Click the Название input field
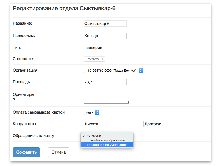The image size is (221, 166). point(105,24)
